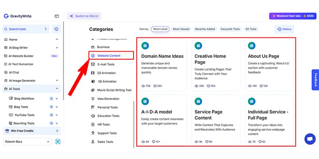Collapse the AI Tools section chevron
319x159 pixels.
[x=57, y=89]
